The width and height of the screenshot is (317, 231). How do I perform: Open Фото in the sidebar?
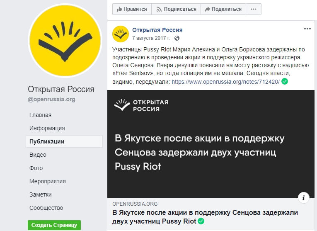tap(36, 168)
